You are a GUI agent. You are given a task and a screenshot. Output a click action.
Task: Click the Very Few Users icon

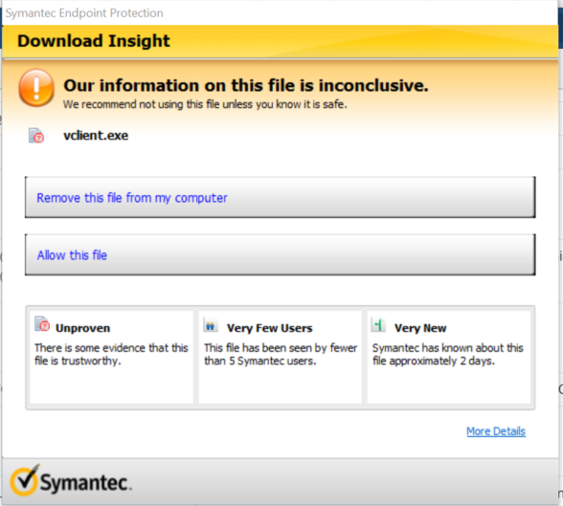211,325
